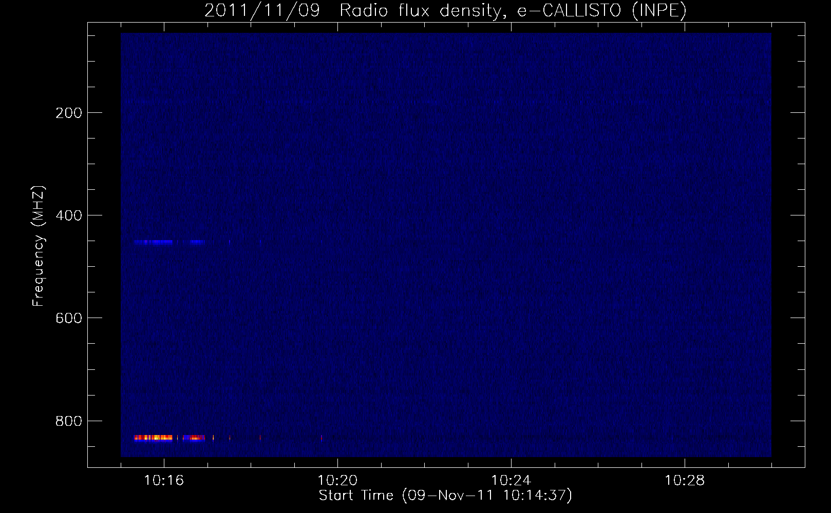Click the 'Start Time (09-Nov-11 10:14:37)' label
This screenshot has width=831, height=513.
click(x=445, y=496)
